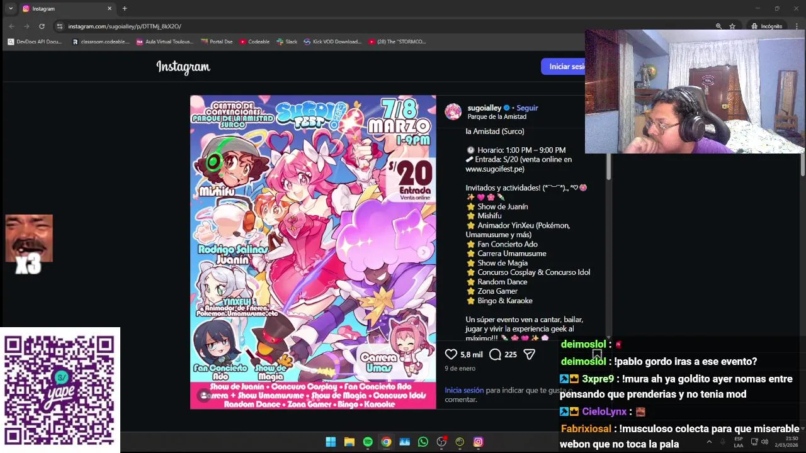The height and width of the screenshot is (453, 806).
Task: Close the Instagram browser tab
Action: point(110,8)
